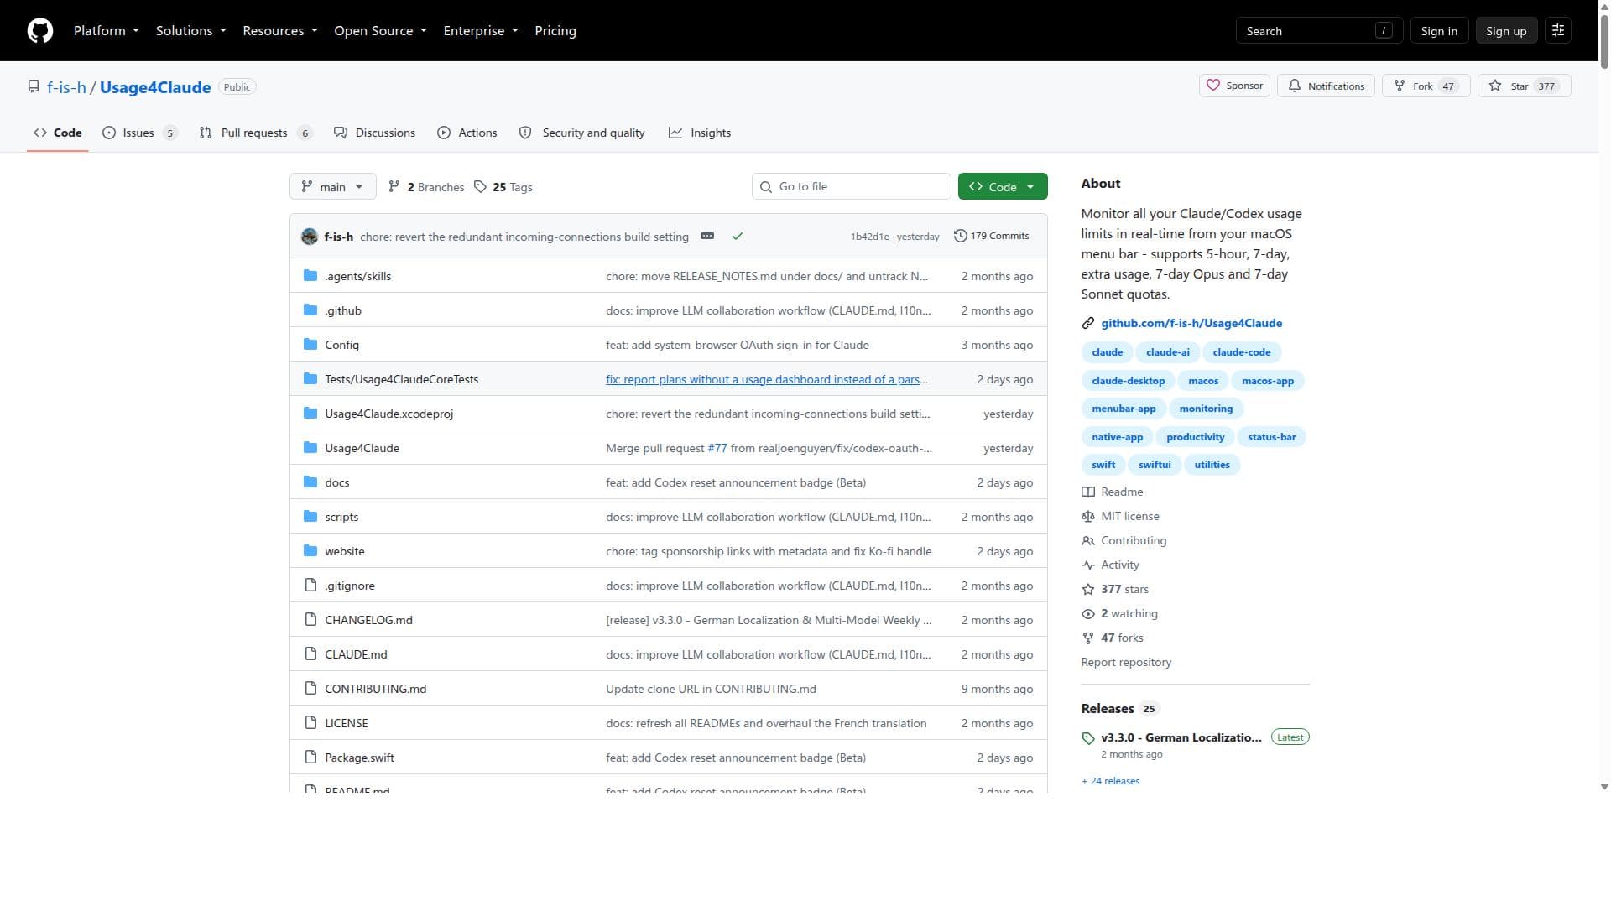Open the .gitignore file
The image size is (1611, 906).
350,586
